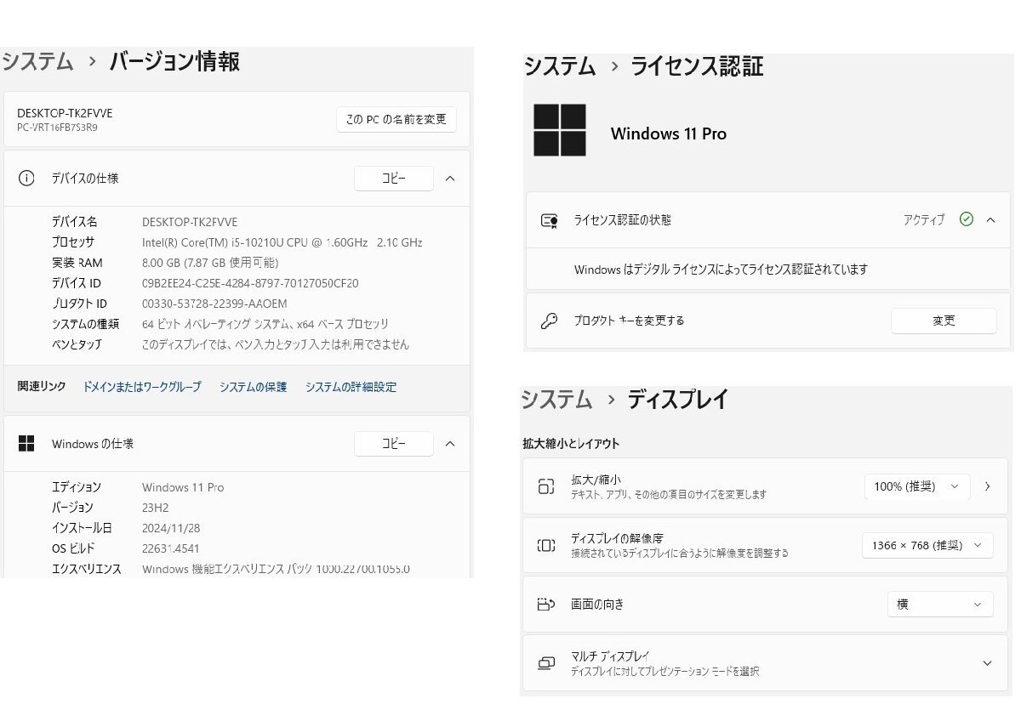The width and height of the screenshot is (1021, 710).
Task: Click the scale (拡大/縮小) icon
Action: point(546,486)
